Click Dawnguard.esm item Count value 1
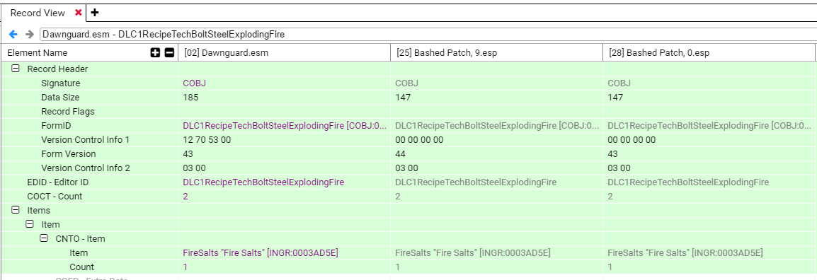Image resolution: width=817 pixels, height=280 pixels. click(185, 267)
